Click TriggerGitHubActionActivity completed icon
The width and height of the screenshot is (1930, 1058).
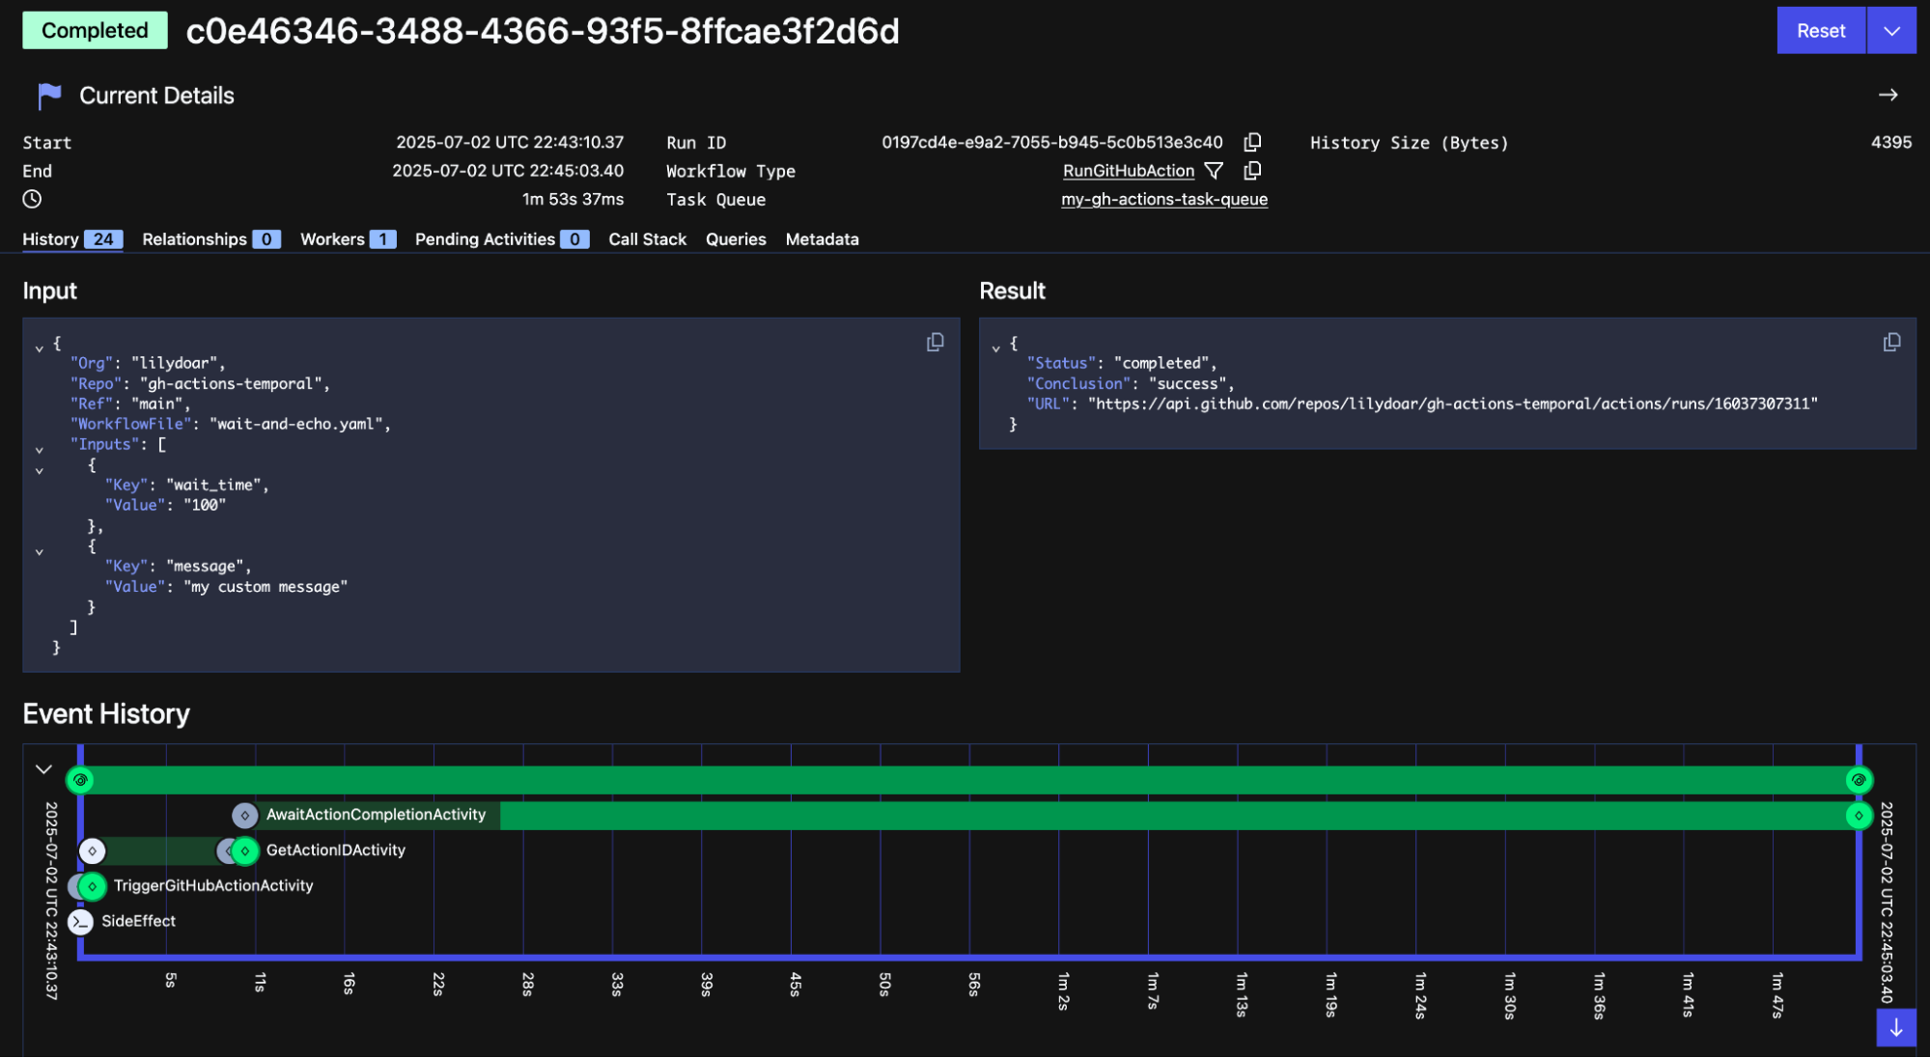pos(92,886)
